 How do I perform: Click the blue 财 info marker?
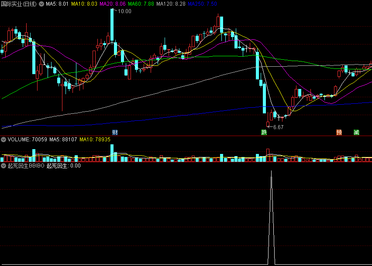pyautogui.click(x=115, y=133)
